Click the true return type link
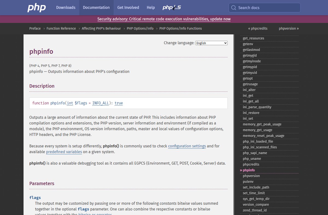 119,103
